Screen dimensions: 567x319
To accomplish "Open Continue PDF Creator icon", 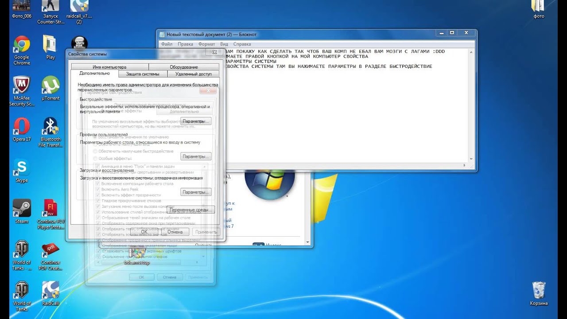I will pyautogui.click(x=50, y=256).
